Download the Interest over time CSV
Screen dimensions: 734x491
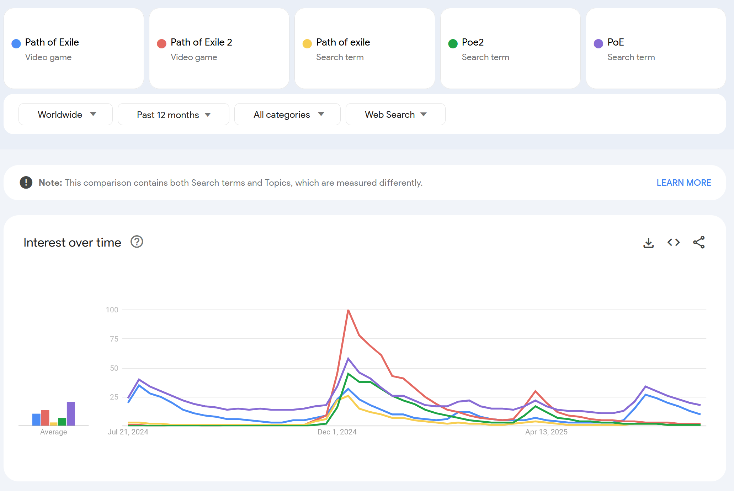(x=648, y=243)
